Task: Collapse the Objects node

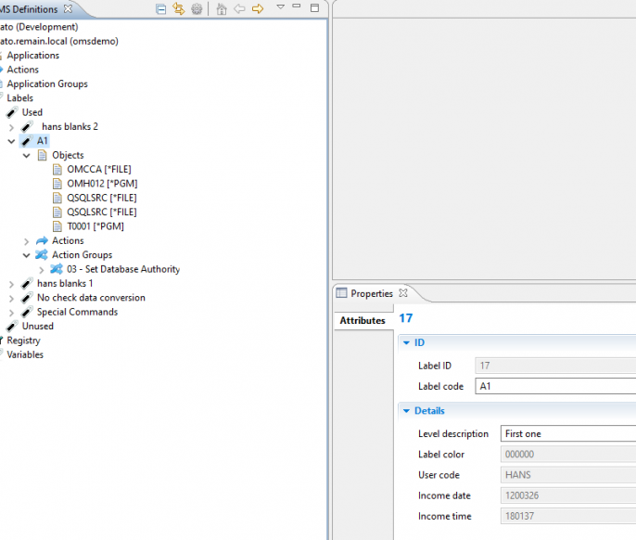Action: click(26, 156)
